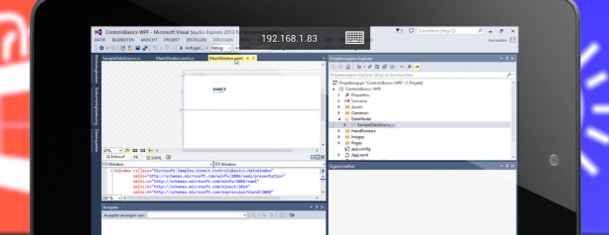Start debugging with green play icon
This screenshot has height=235, width=609.
[x=181, y=48]
